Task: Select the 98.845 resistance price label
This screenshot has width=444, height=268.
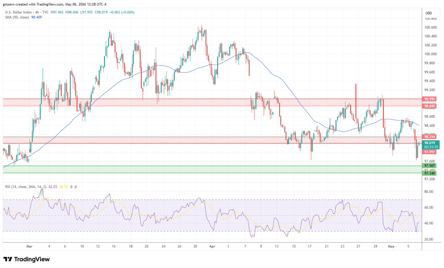Action: pyautogui.click(x=430, y=106)
